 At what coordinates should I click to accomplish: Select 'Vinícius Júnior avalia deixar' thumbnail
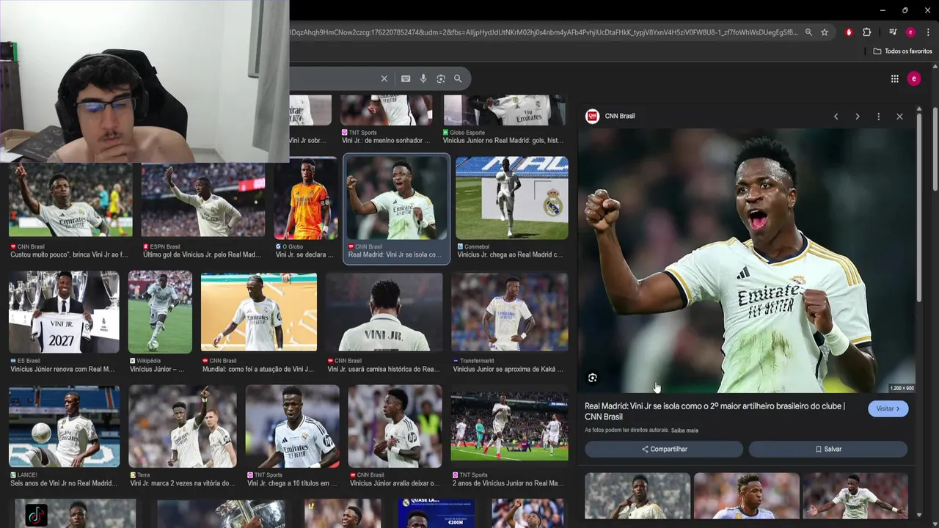[x=395, y=427]
